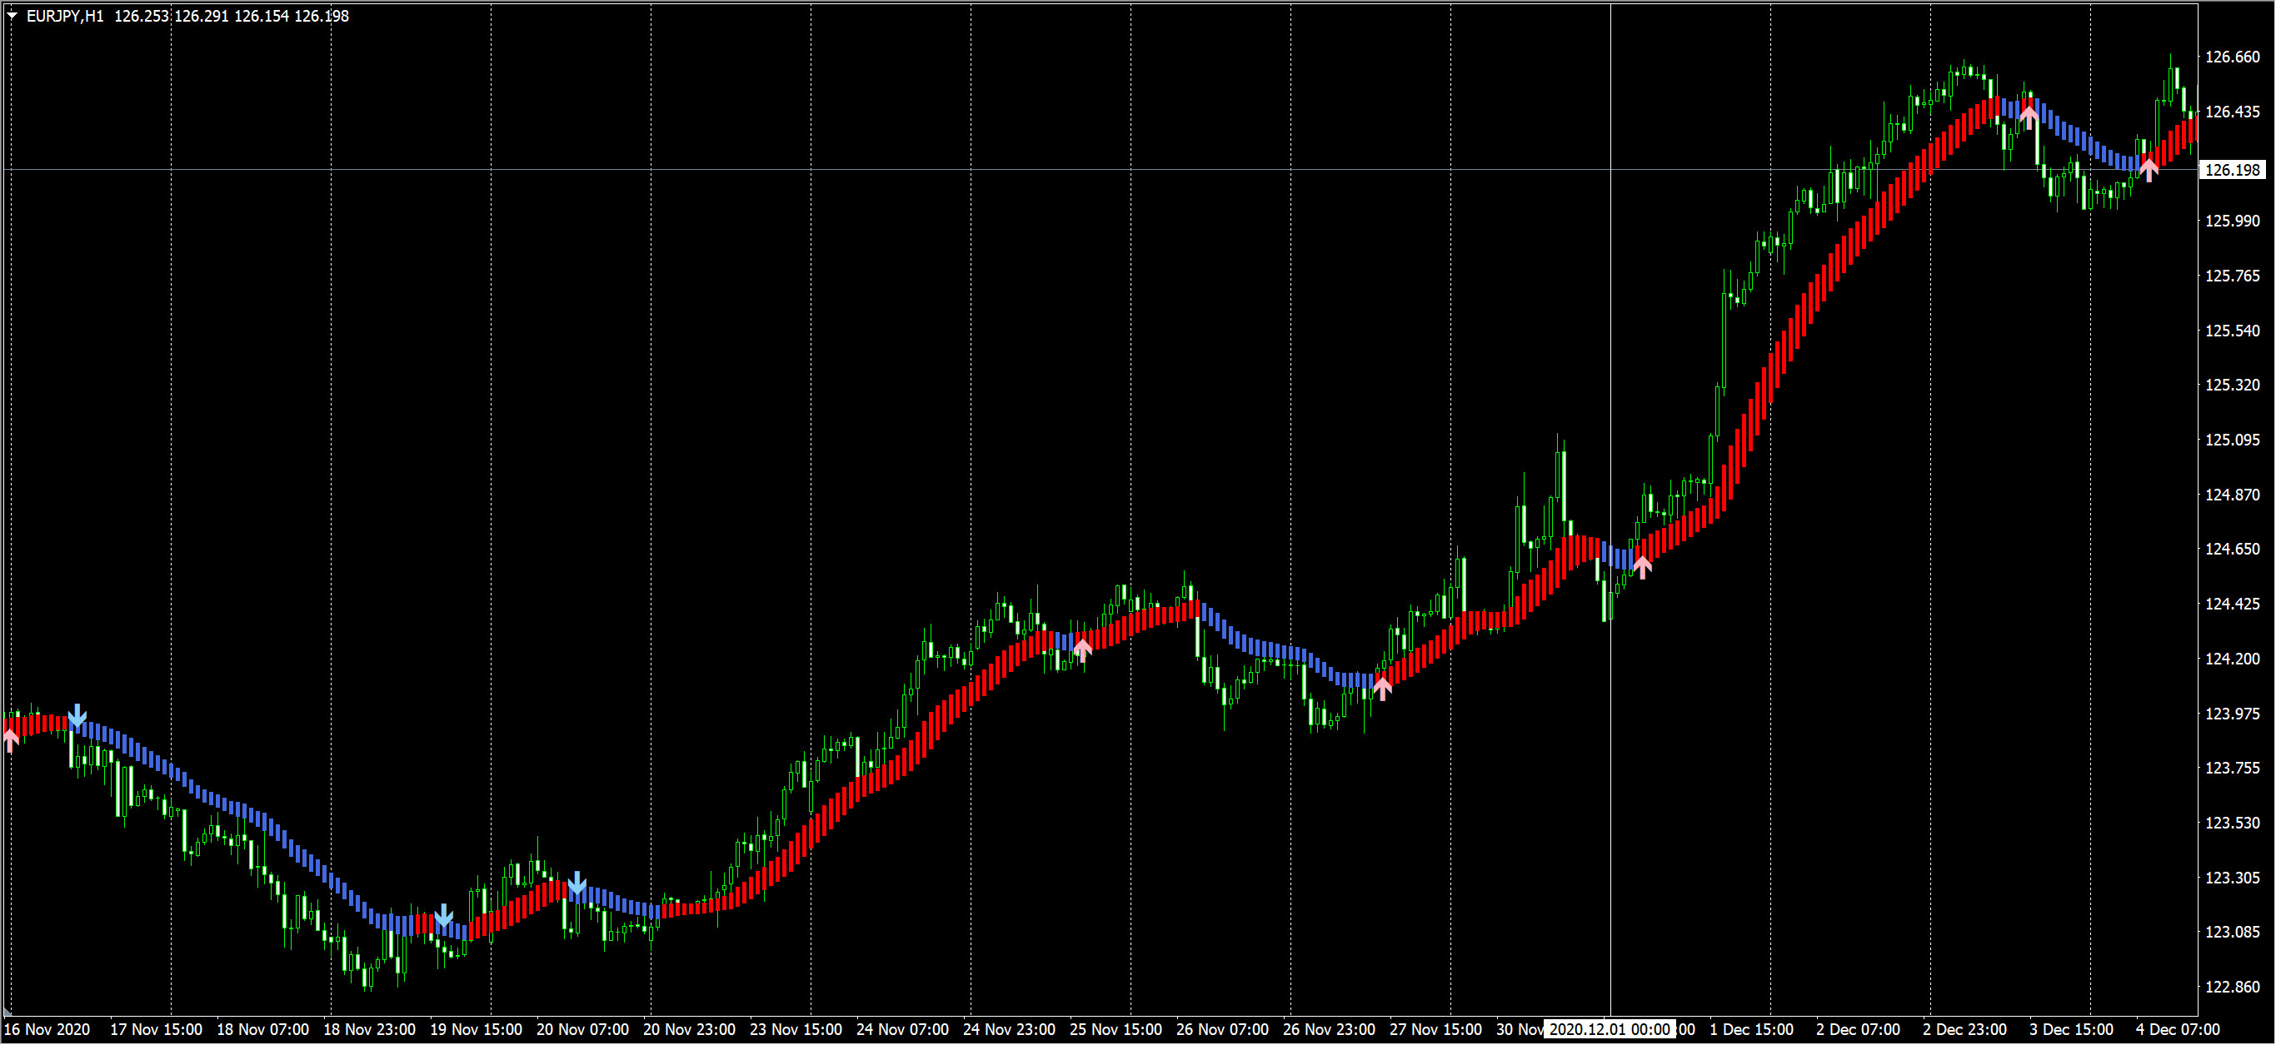This screenshot has height=1045, width=2276.
Task: Click the pink up arrow at the chart's left edge
Action: point(11,739)
